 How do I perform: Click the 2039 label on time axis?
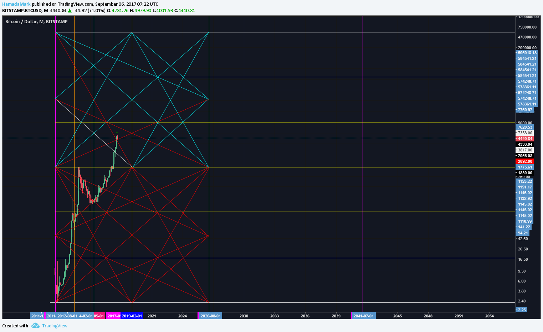[x=336, y=316]
